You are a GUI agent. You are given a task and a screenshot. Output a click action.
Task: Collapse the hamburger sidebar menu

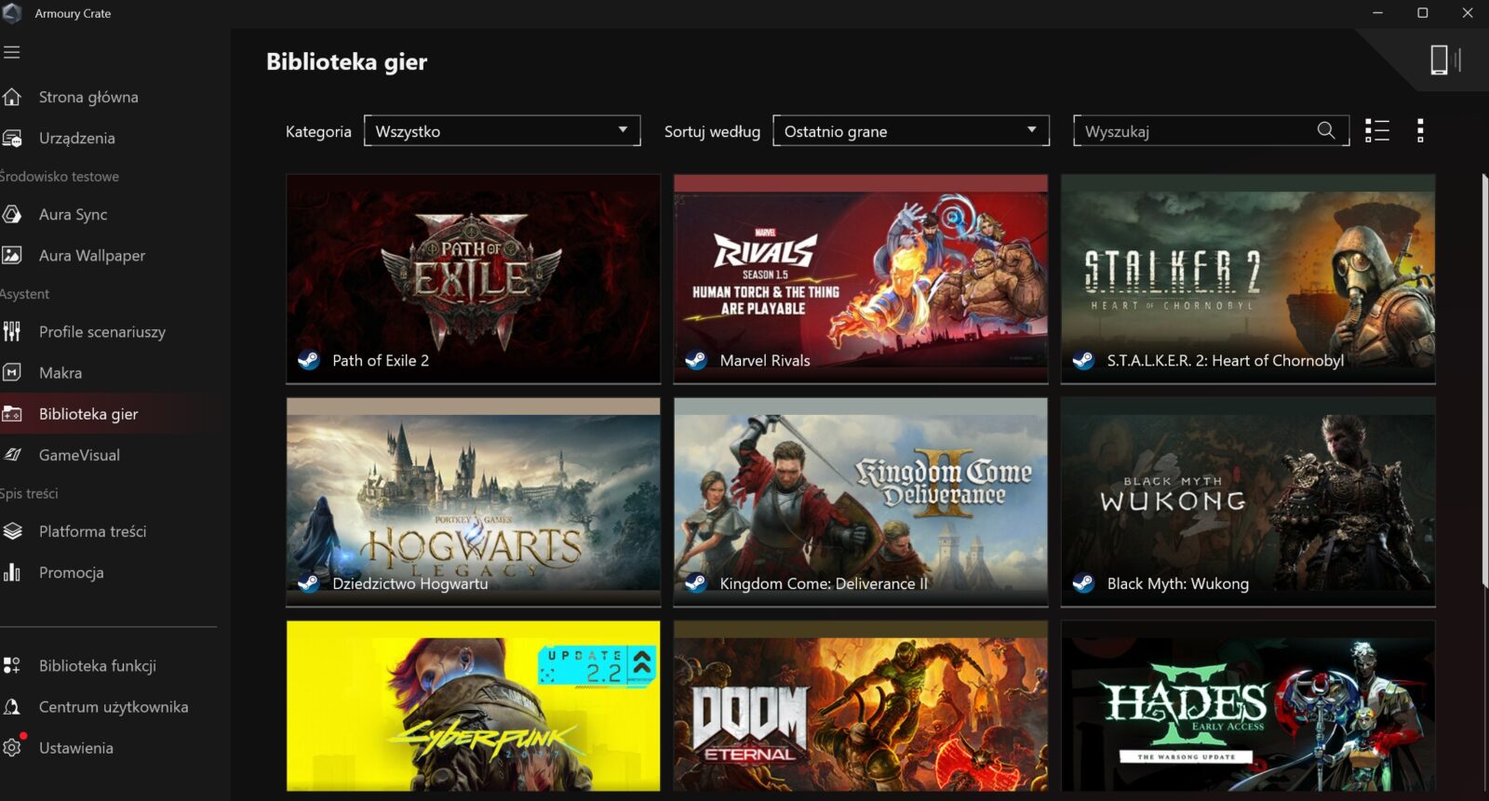point(12,52)
